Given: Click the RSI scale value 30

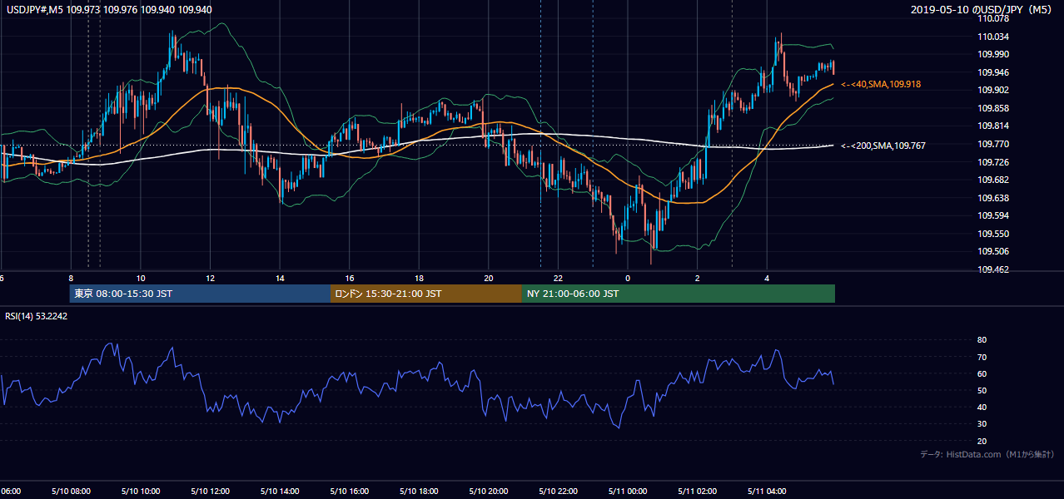Looking at the screenshot, I should [982, 424].
